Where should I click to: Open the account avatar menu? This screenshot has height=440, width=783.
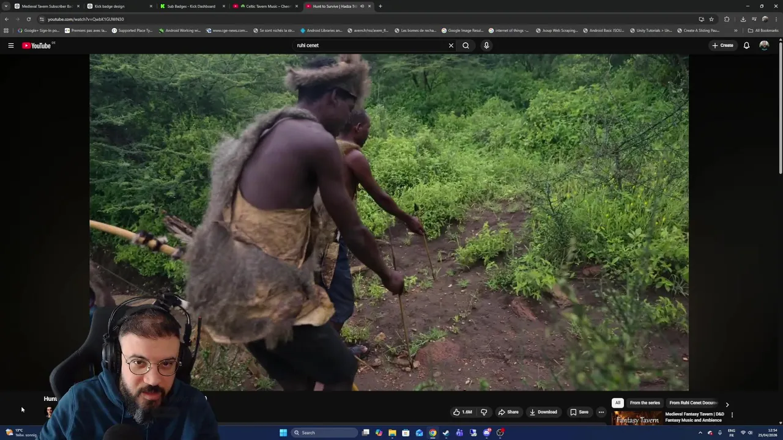click(x=764, y=45)
